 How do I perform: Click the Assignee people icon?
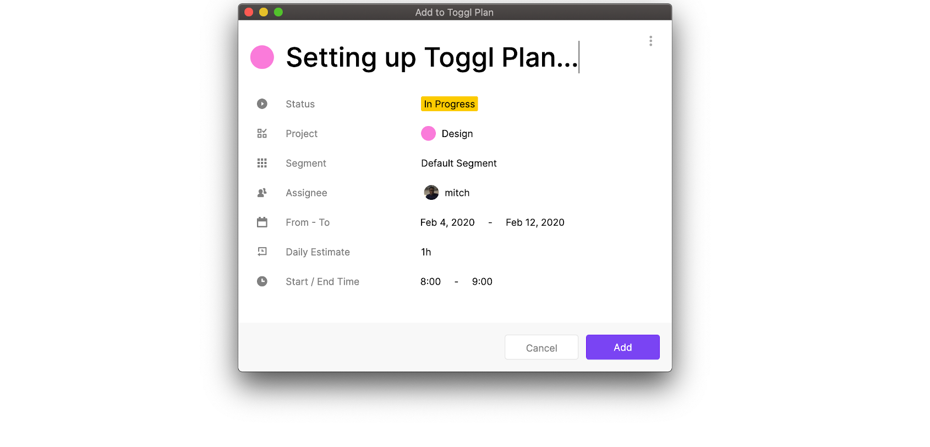pos(262,193)
